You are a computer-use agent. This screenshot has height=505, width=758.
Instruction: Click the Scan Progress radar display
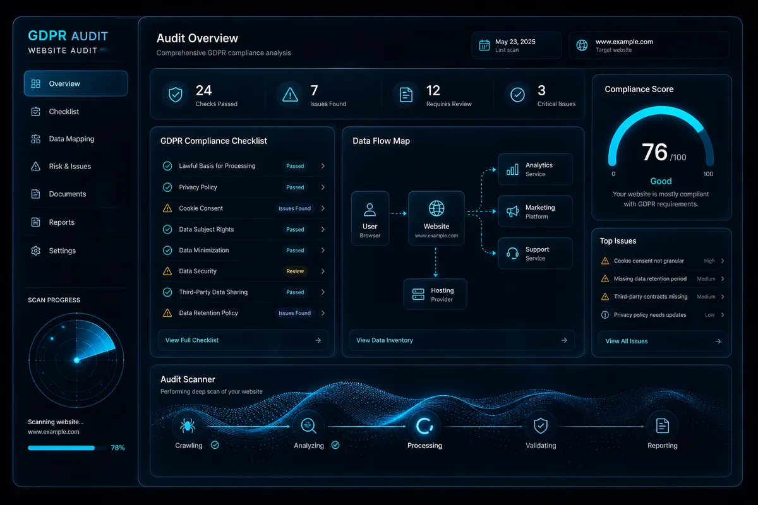click(76, 359)
